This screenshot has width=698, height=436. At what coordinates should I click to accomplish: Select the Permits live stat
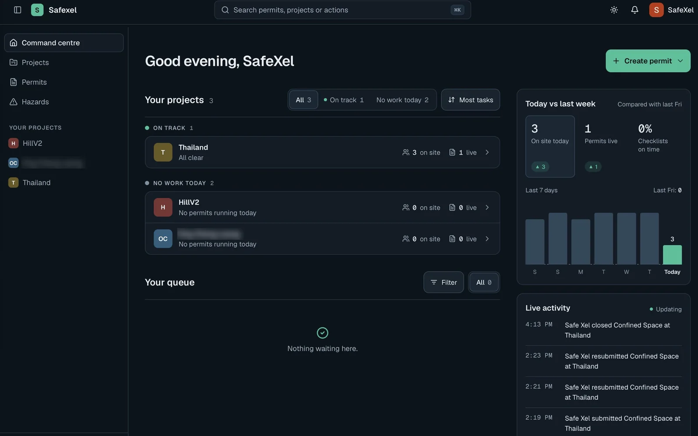click(603, 146)
